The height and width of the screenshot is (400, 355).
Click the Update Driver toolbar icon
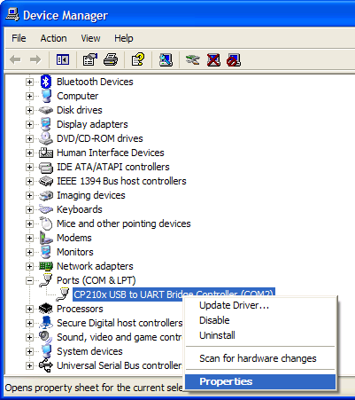point(192,60)
